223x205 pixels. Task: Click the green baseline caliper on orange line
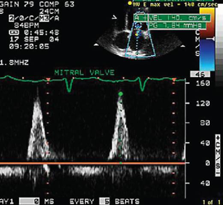click(121, 163)
